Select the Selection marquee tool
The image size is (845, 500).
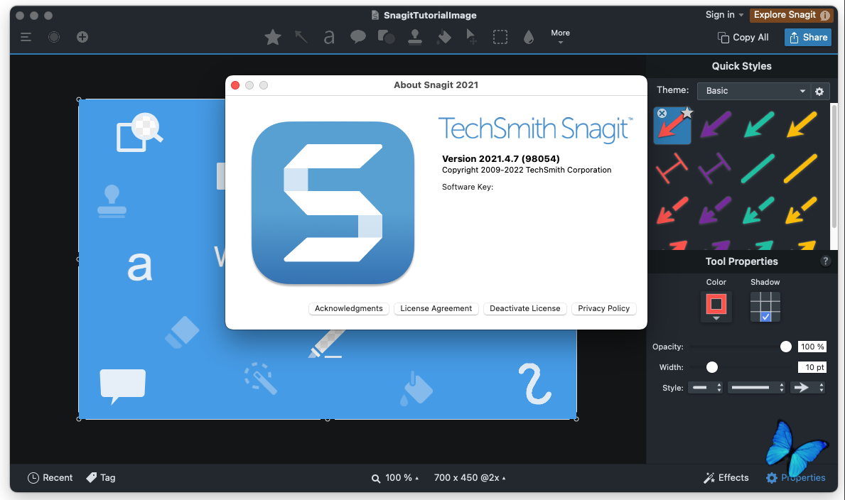click(500, 37)
